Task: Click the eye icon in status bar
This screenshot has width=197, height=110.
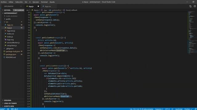Action: click(8, 109)
